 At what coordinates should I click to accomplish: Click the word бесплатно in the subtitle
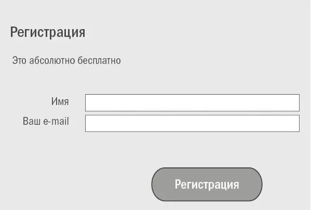pyautogui.click(x=99, y=60)
